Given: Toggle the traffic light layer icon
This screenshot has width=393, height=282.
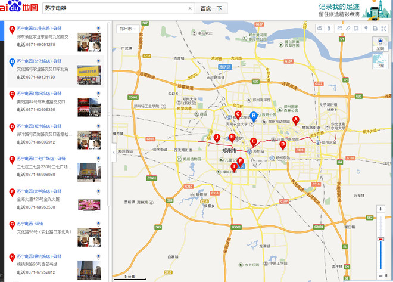Looking at the screenshot, I should click(x=329, y=29).
